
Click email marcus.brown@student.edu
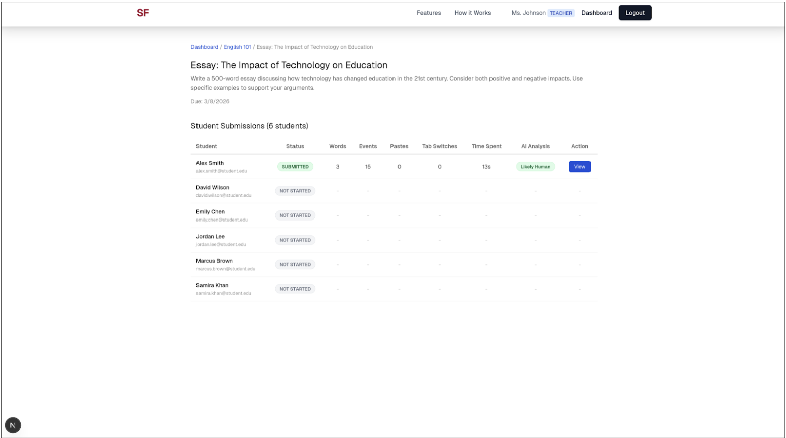pos(225,269)
